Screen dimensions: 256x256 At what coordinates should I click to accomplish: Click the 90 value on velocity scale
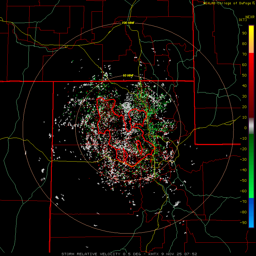click(244, 33)
